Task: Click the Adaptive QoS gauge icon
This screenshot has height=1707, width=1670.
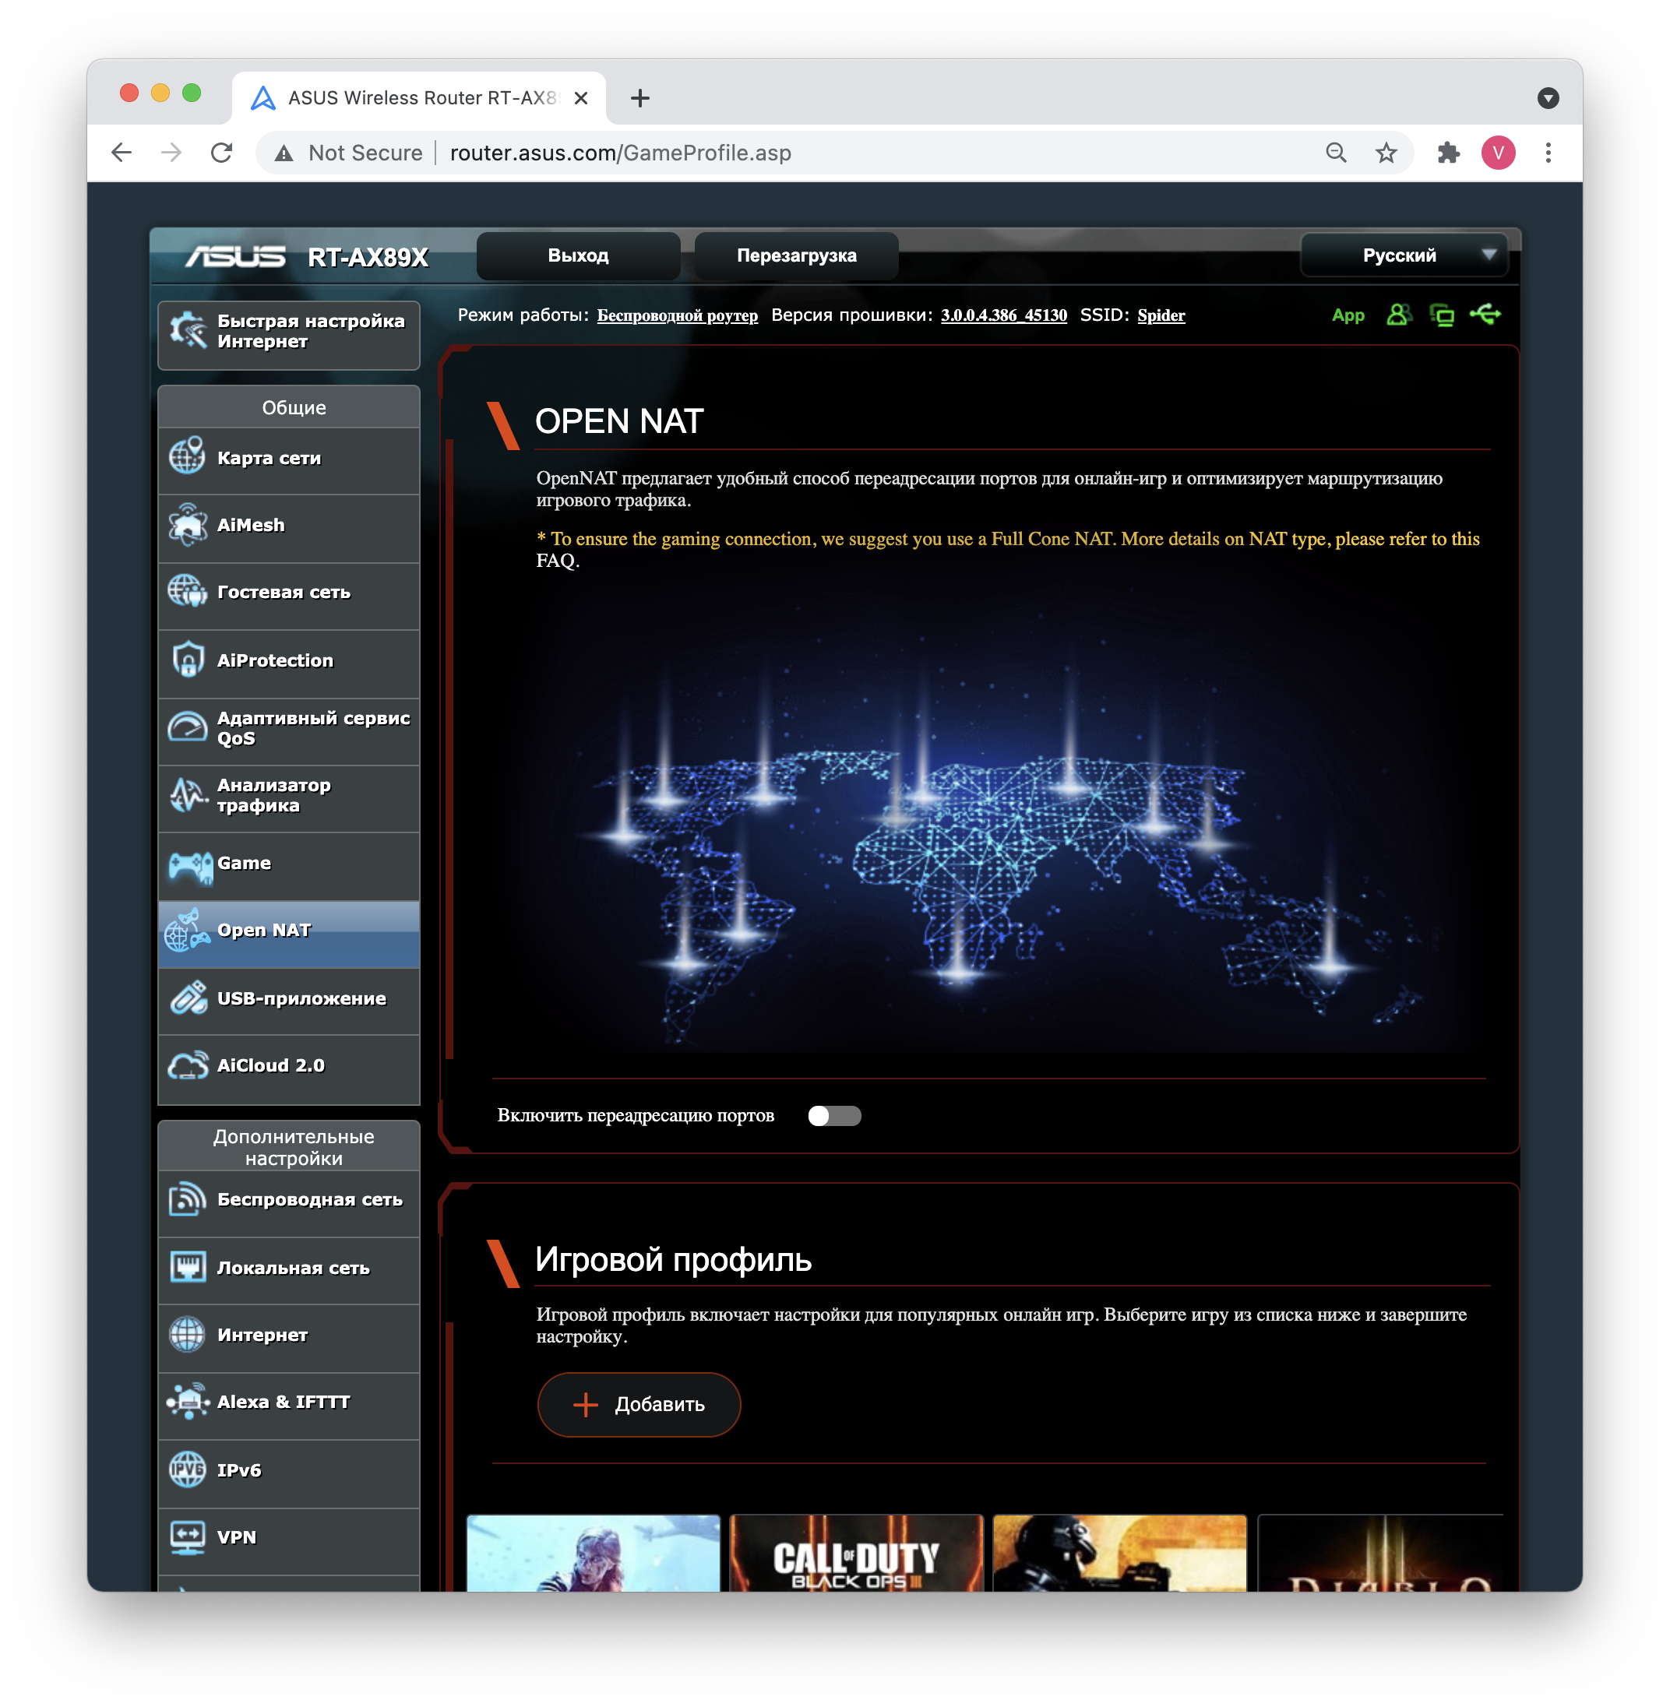Action: (x=187, y=727)
